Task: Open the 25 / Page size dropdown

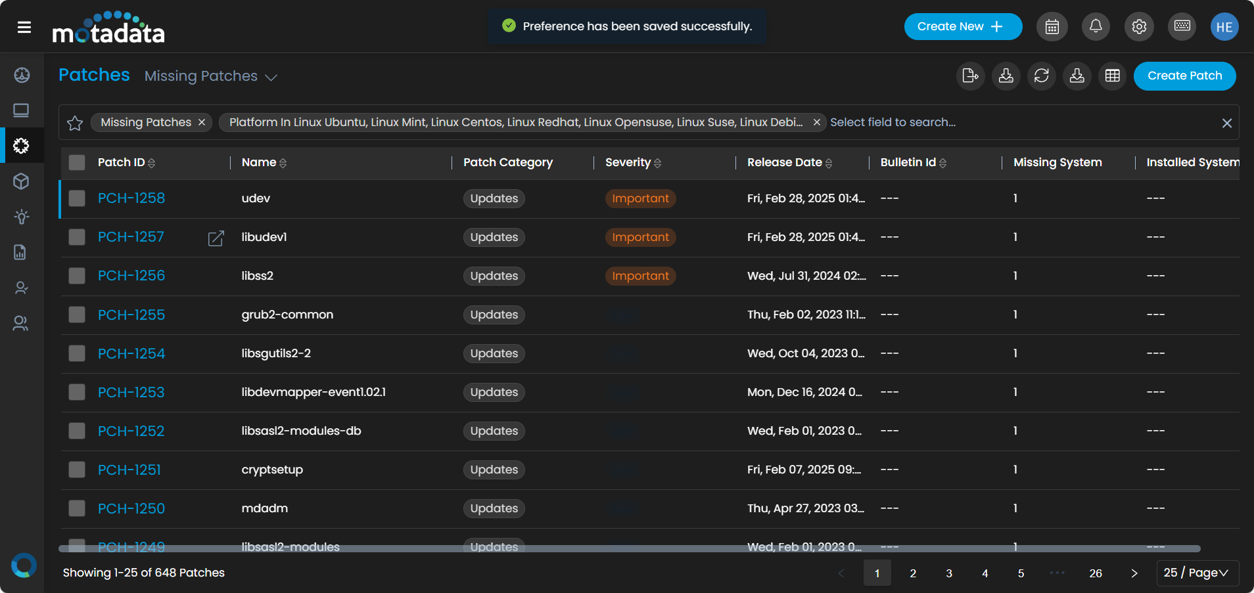Action: point(1197,573)
